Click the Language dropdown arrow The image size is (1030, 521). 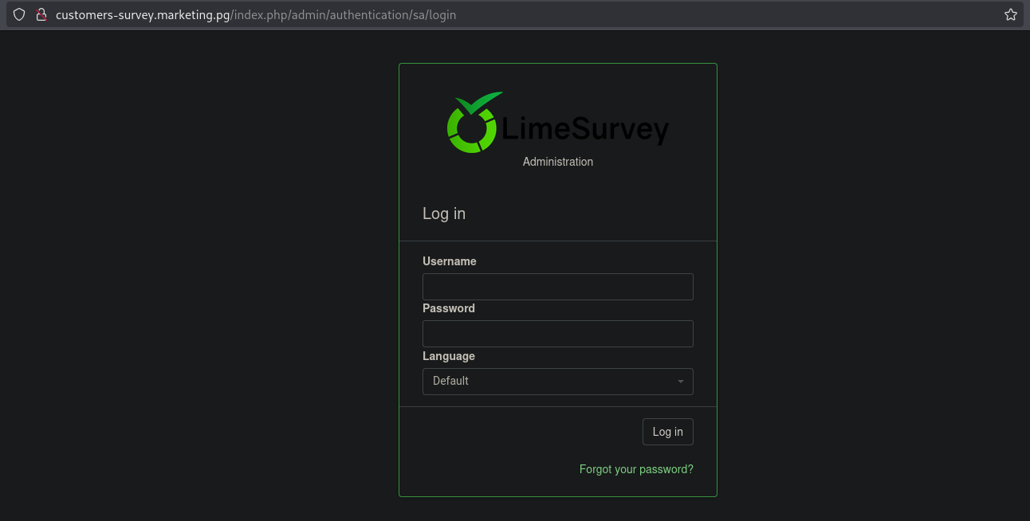pos(680,382)
